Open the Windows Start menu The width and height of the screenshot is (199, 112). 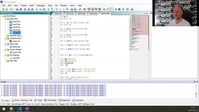coord(4,109)
